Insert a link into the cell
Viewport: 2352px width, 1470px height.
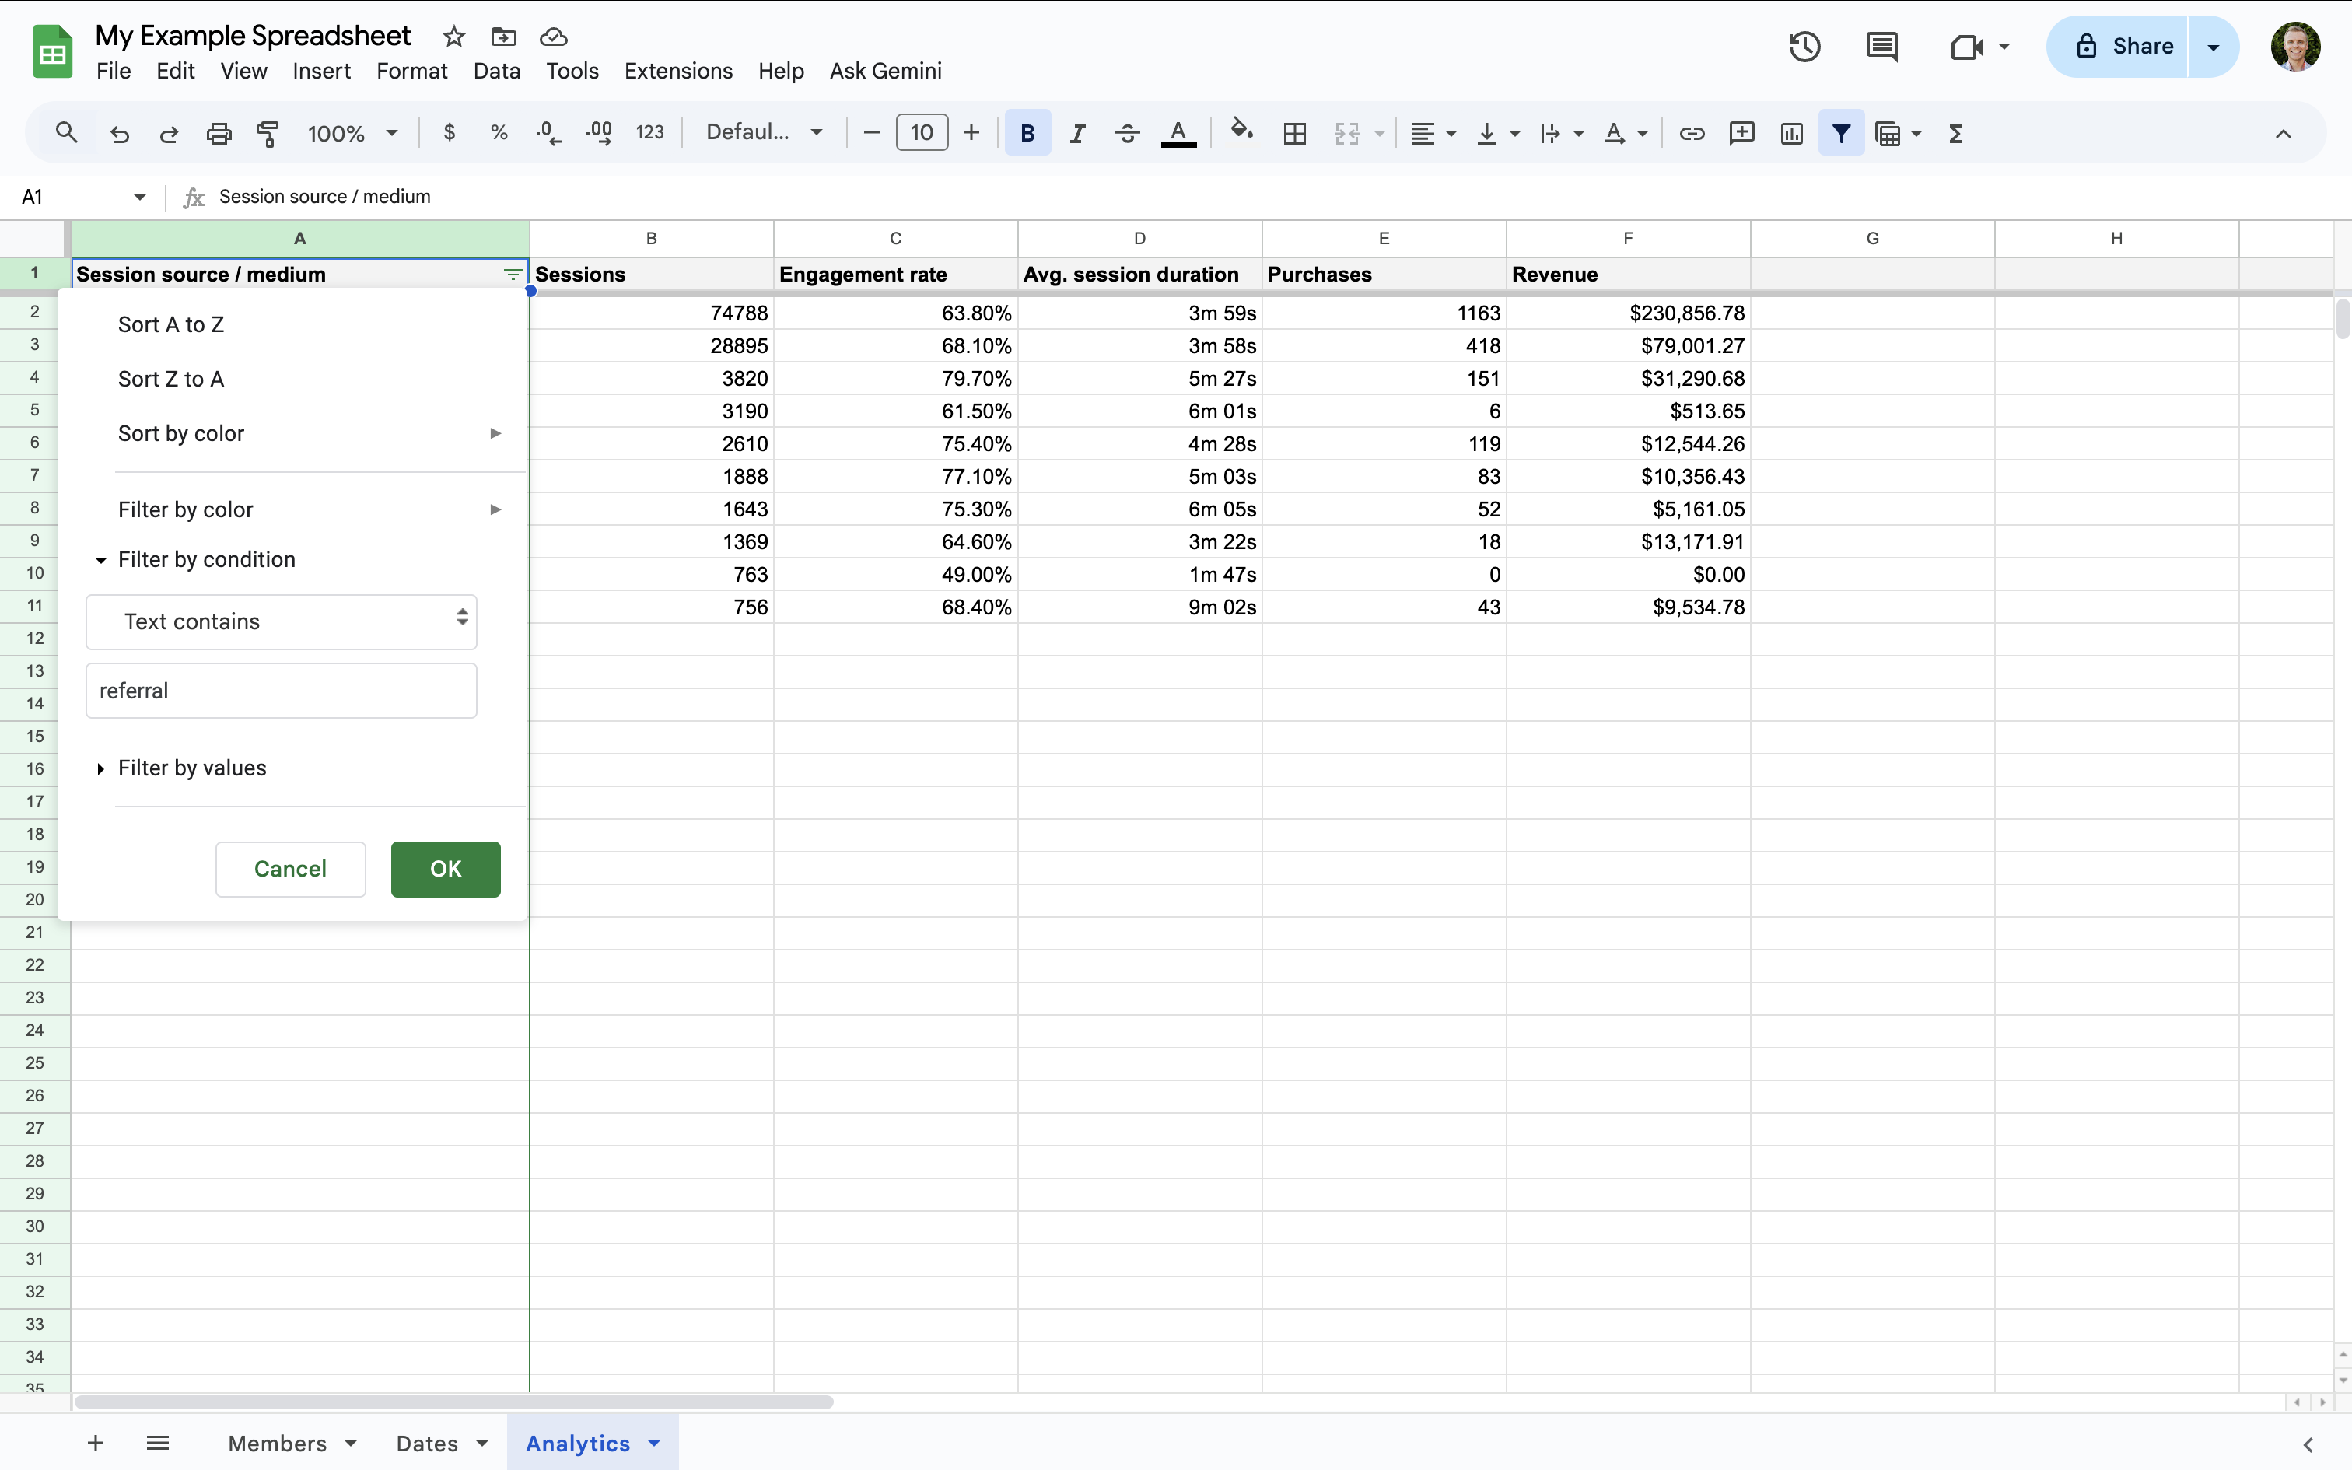tap(1691, 133)
